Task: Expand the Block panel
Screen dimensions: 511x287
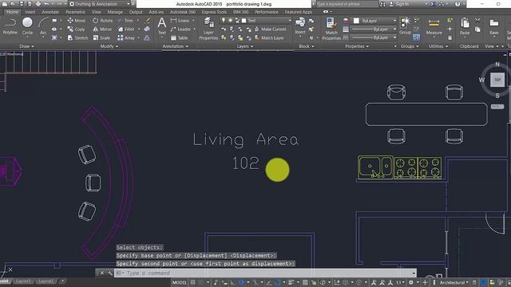Action: coord(307,46)
